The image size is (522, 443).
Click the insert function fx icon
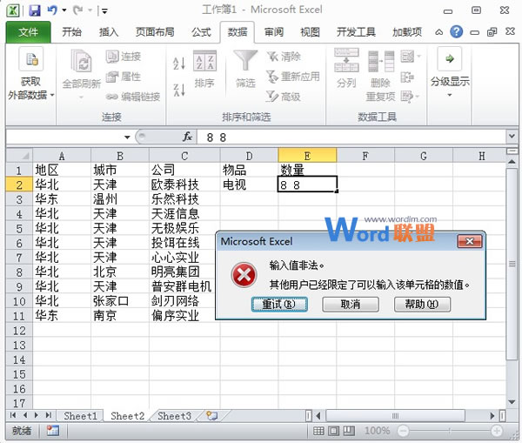187,137
